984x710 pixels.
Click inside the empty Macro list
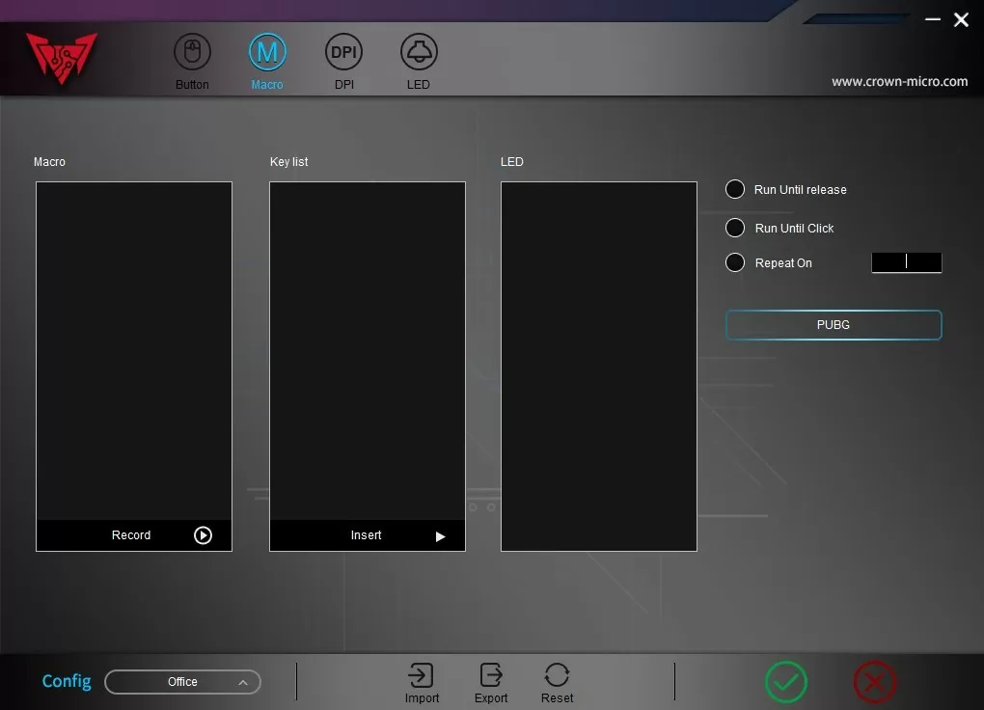(134, 347)
